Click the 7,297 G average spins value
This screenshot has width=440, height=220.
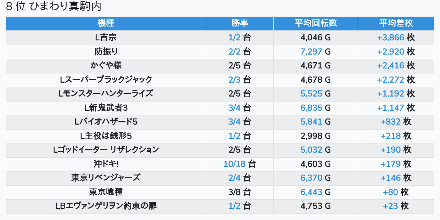[x=311, y=52]
